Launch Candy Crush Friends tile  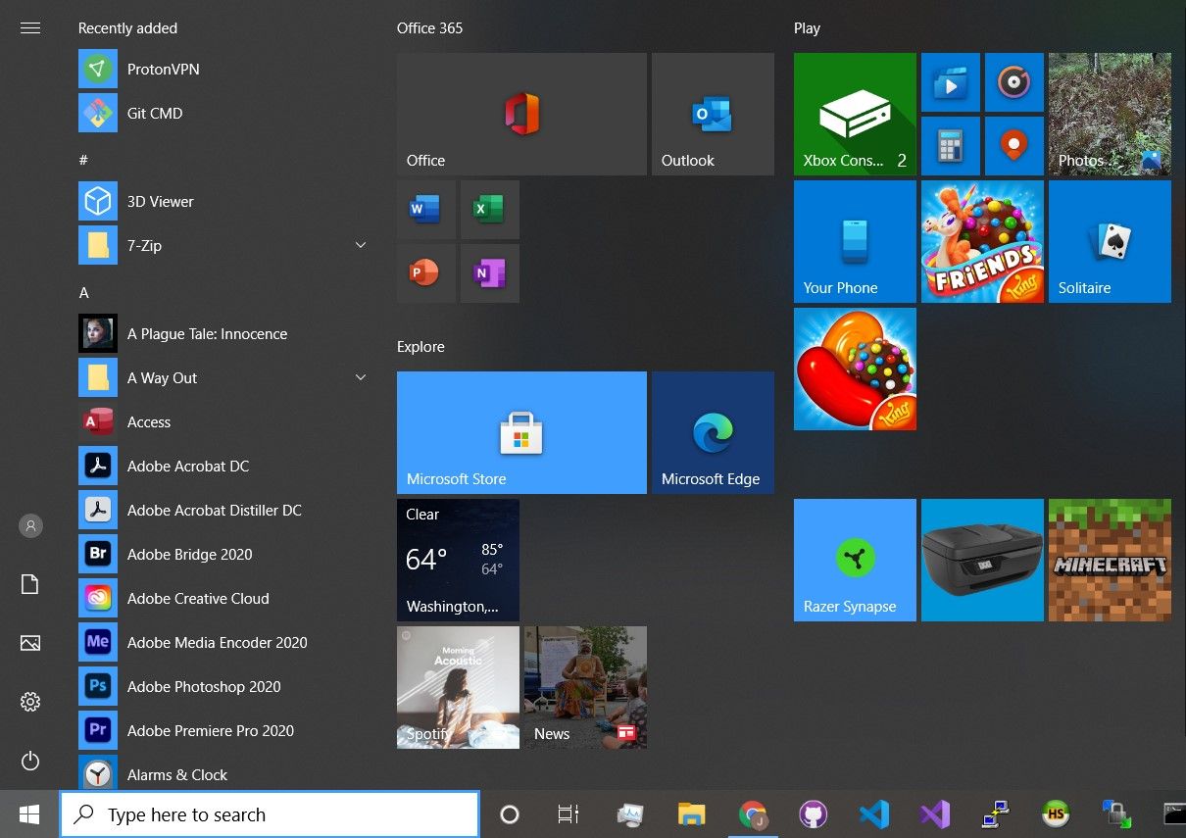click(x=982, y=241)
